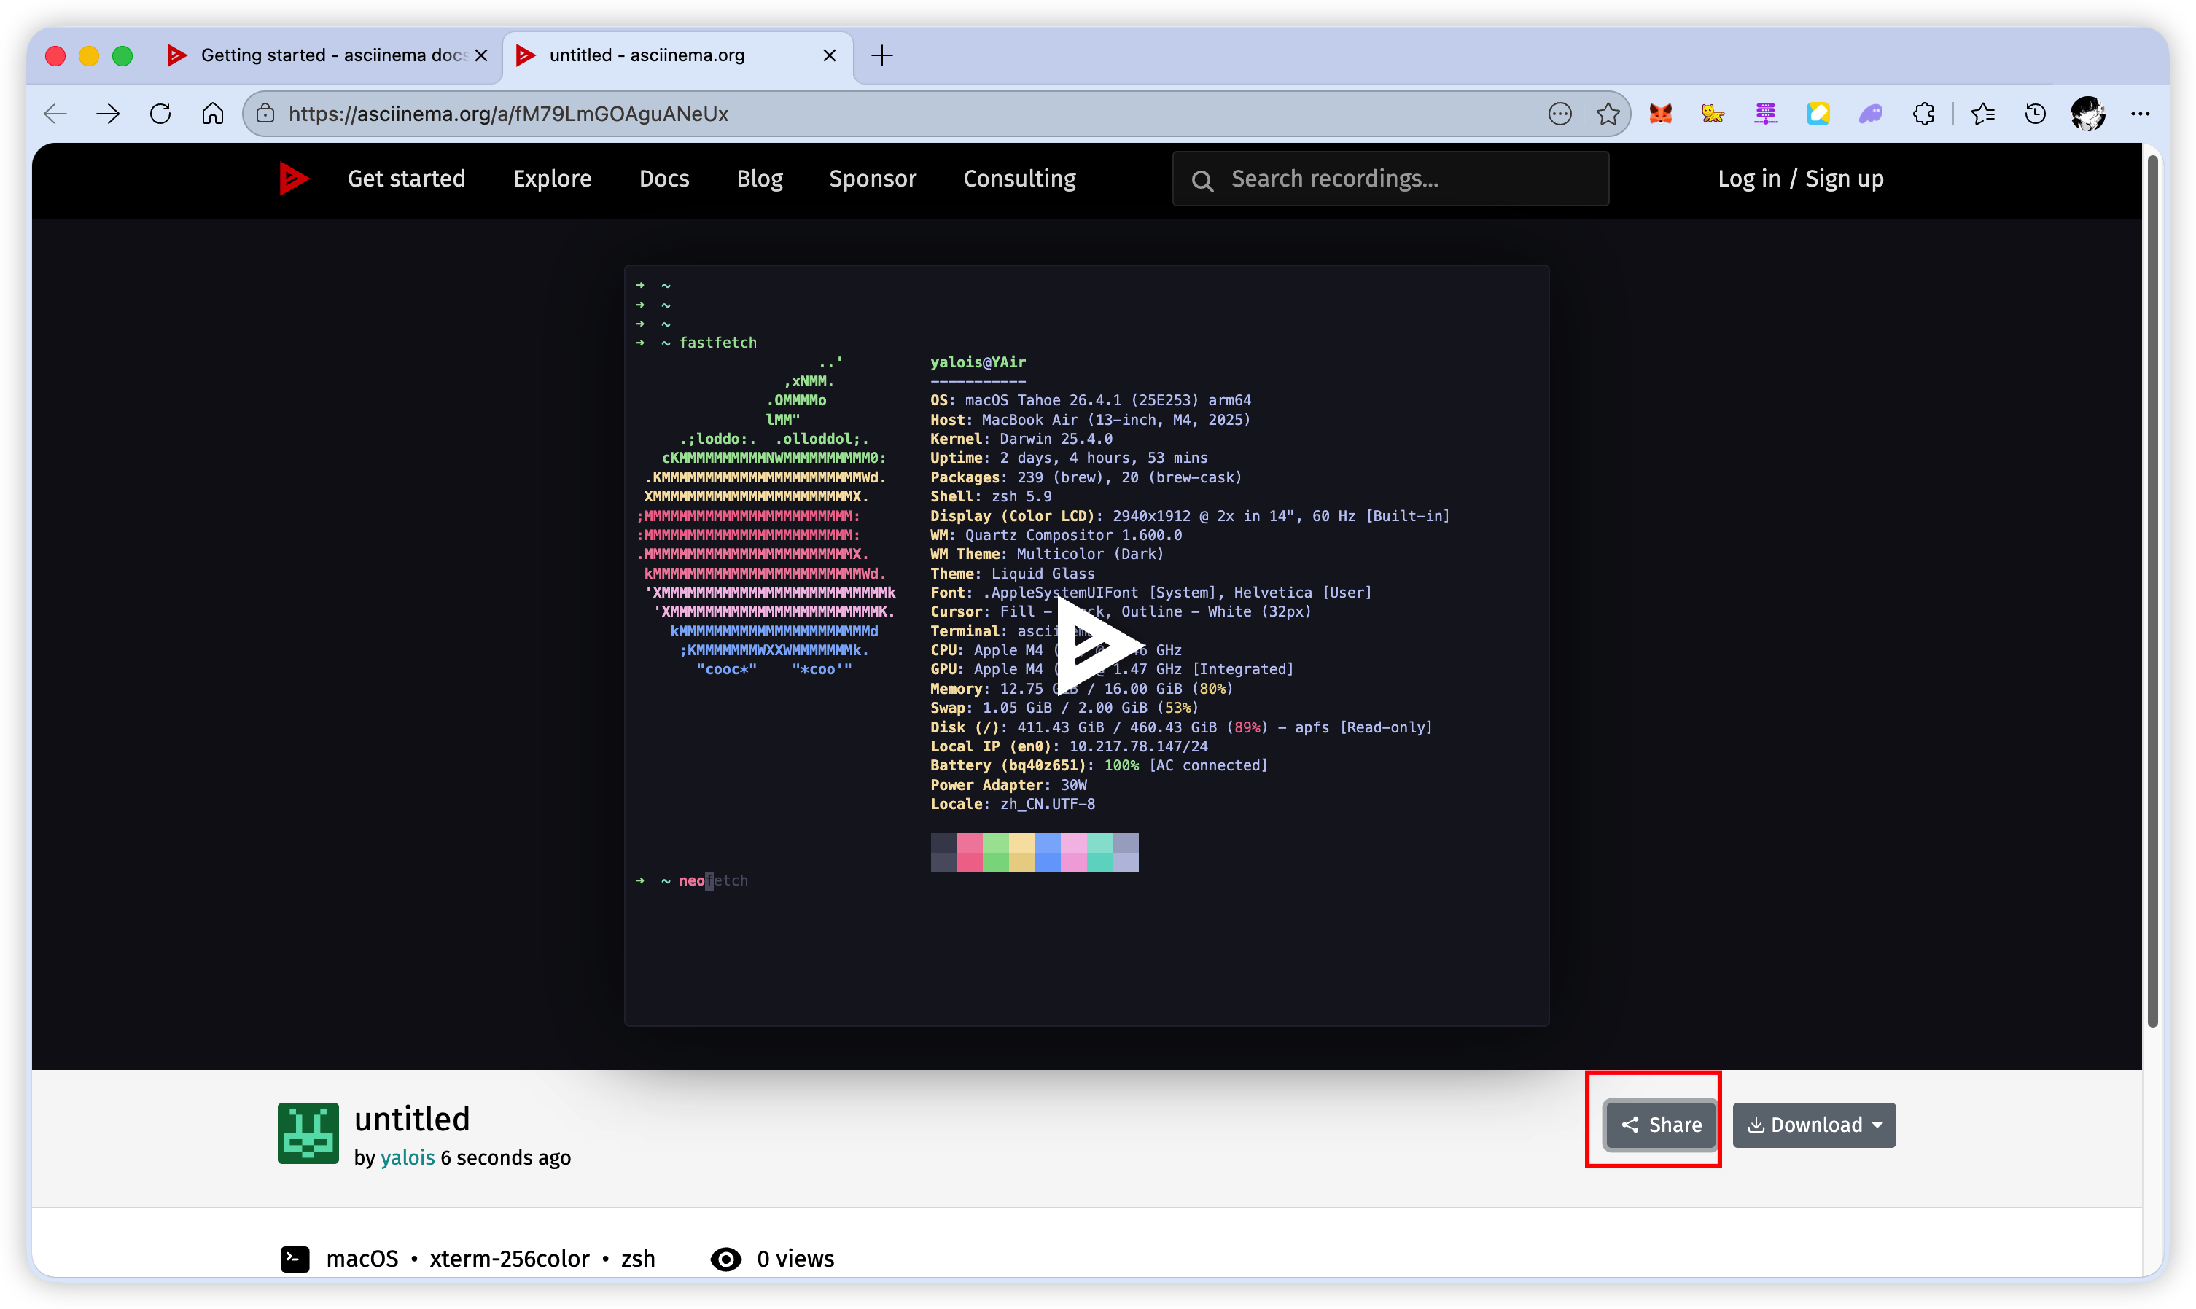The image size is (2196, 1309).
Task: Open a new browser tab with the plus button
Action: click(881, 55)
